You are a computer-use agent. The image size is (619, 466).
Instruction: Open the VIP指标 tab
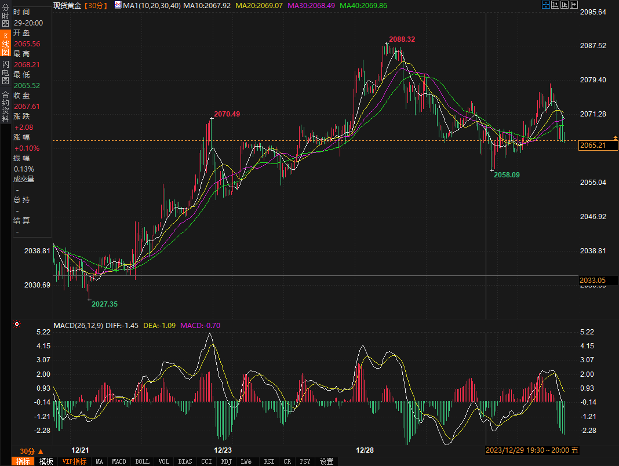74,461
